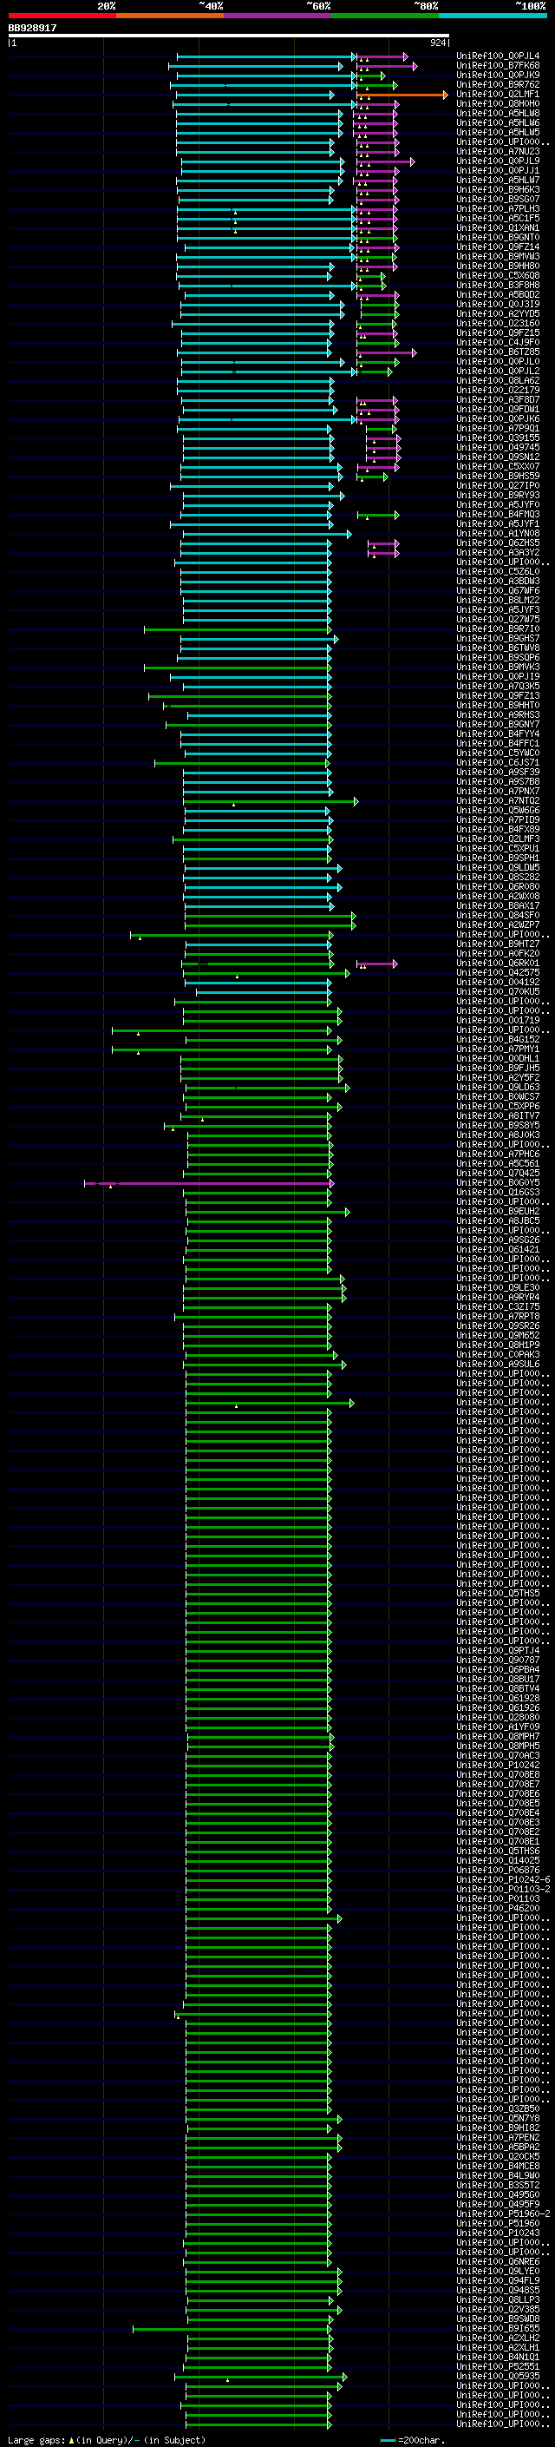Open hit UniRef100_P06876
The image size is (555, 2447).
click(498, 1871)
